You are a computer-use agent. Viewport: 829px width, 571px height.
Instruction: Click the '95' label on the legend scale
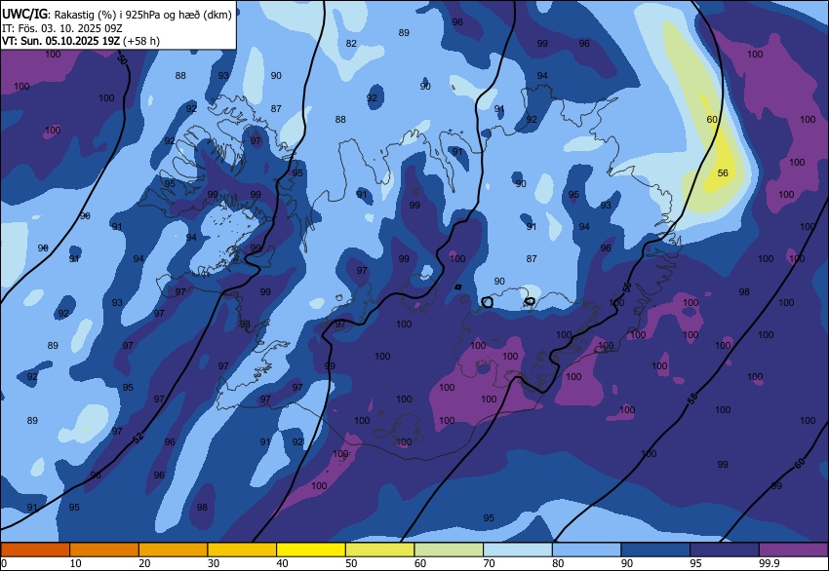click(x=695, y=563)
